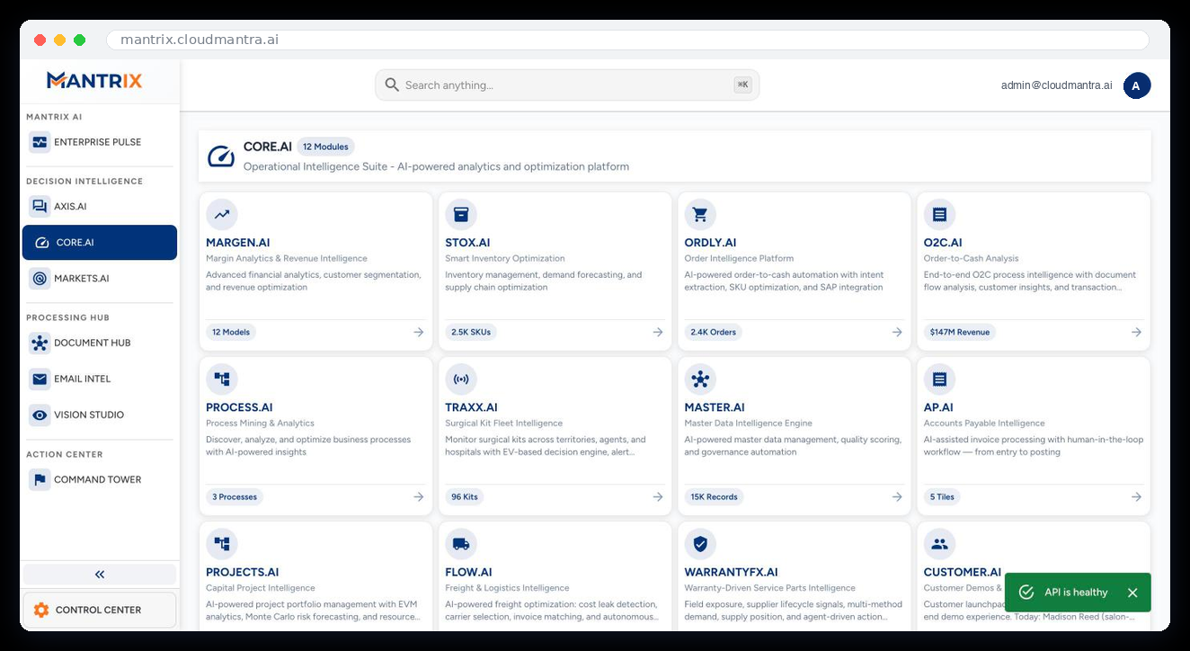
Task: Open the O2C.AI card arrow
Action: click(1136, 332)
